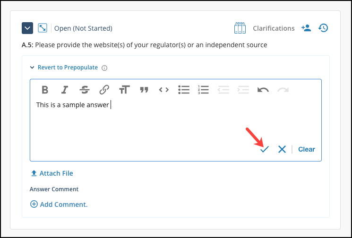
Task: Open Clarifications
Action: click(274, 28)
